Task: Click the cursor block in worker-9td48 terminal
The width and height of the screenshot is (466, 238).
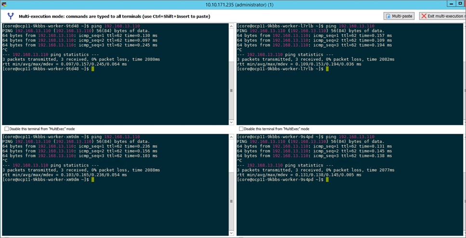Action: [x=93, y=69]
